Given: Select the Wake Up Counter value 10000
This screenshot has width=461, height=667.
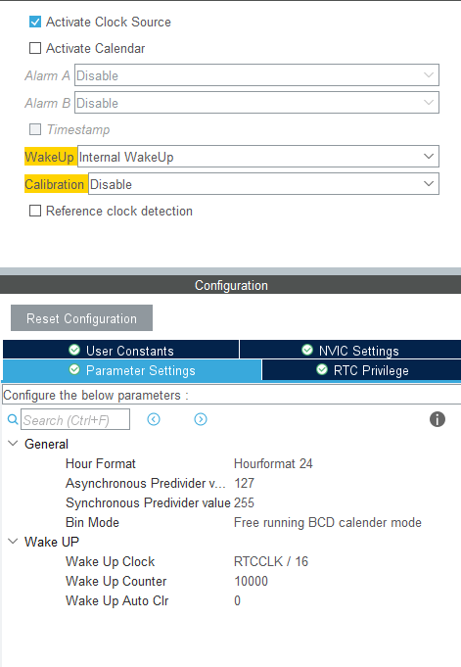Looking at the screenshot, I should (x=251, y=581).
